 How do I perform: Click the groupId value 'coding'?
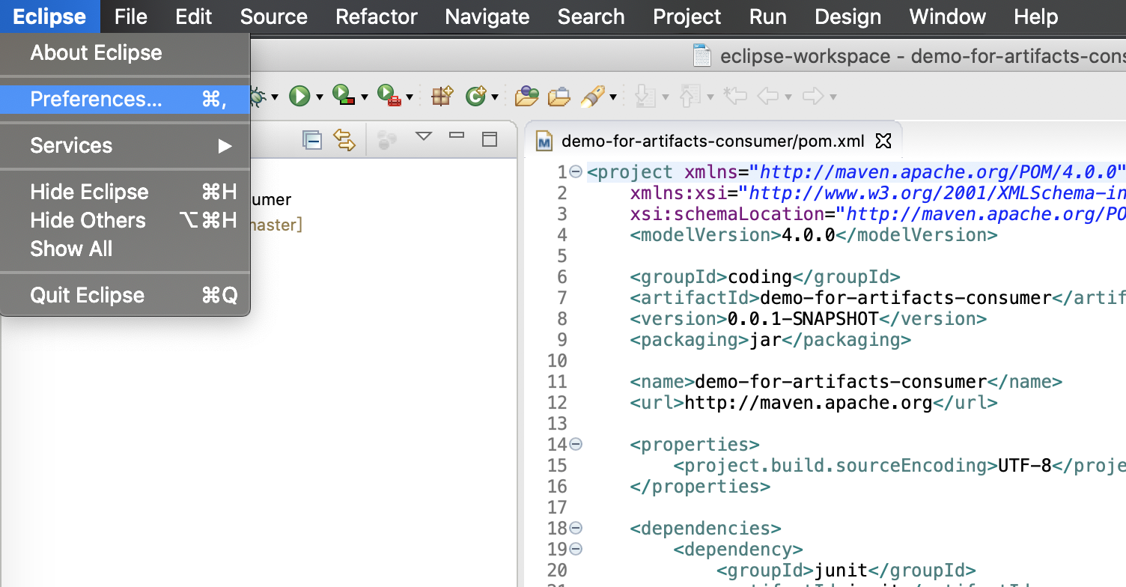pos(760,277)
